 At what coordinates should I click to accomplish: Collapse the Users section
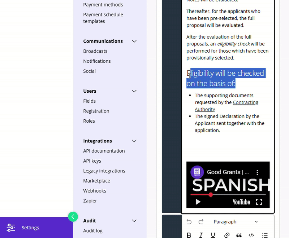click(x=134, y=91)
